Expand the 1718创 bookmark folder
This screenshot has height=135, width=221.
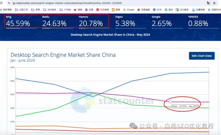[65, 10]
